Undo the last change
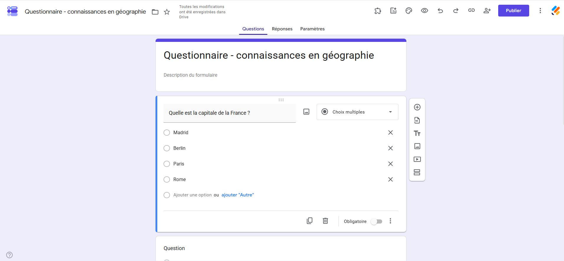 (x=440, y=11)
